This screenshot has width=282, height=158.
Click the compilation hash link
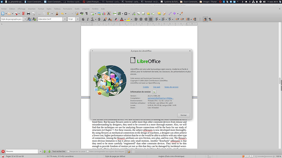click(x=161, y=98)
